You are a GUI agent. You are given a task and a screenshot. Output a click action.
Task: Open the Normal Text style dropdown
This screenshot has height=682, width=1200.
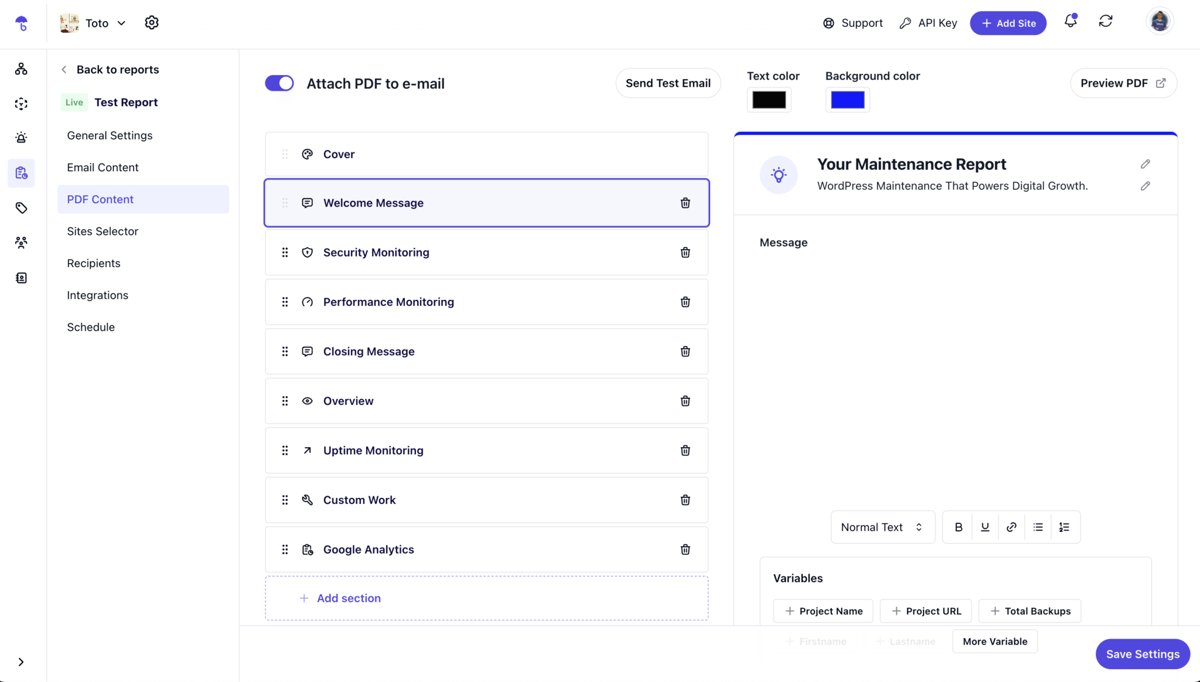[882, 527]
